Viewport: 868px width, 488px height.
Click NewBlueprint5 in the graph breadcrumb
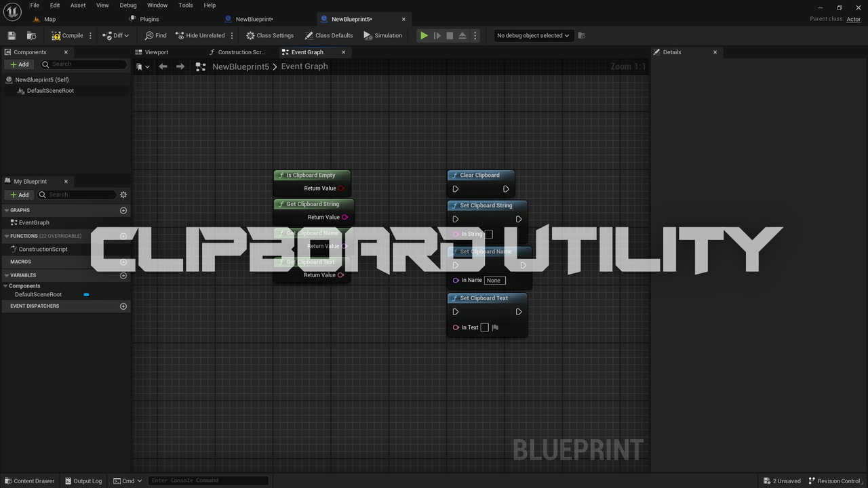(241, 66)
